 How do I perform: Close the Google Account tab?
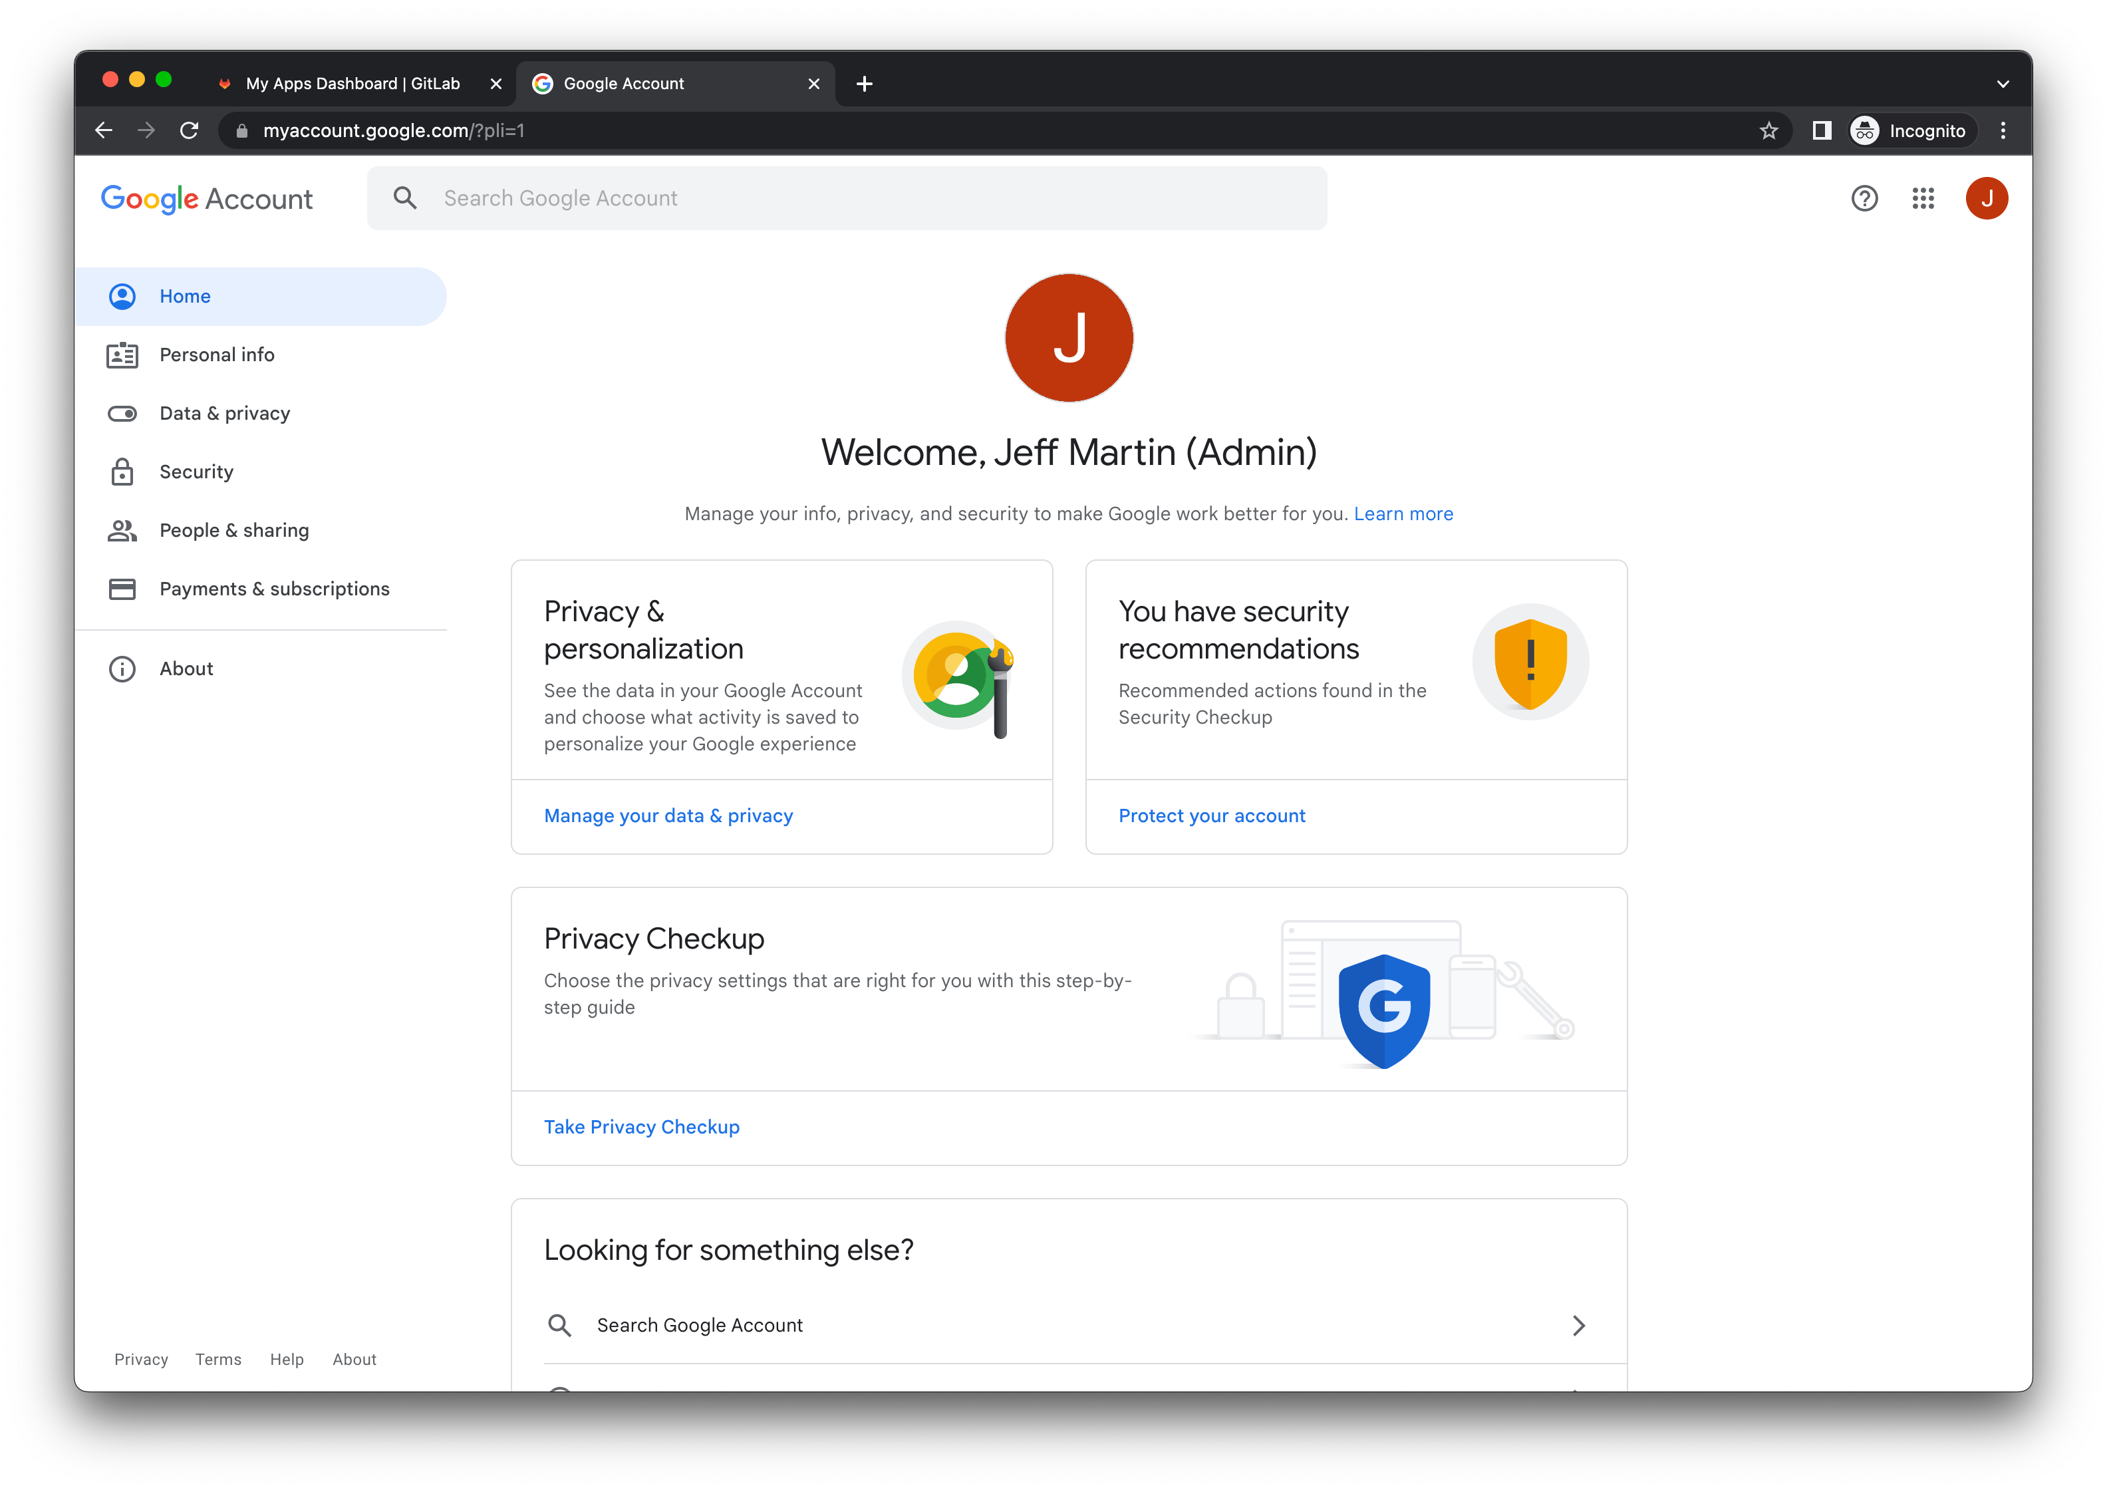(x=813, y=84)
